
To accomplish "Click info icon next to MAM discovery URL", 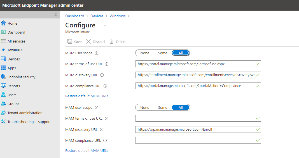I will 102,130.
